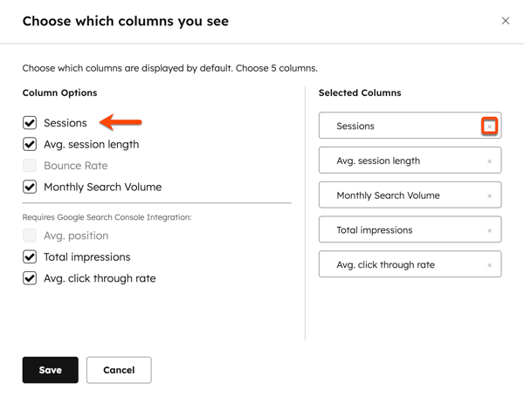Image resolution: width=524 pixels, height=396 pixels.
Task: Remove Avg. click through rate selected column
Action: point(489,265)
